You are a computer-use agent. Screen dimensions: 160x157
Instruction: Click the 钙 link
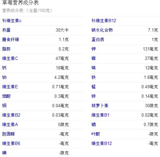pos(4,68)
